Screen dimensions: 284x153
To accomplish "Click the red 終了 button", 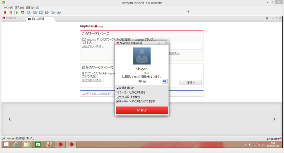I will (142, 110).
